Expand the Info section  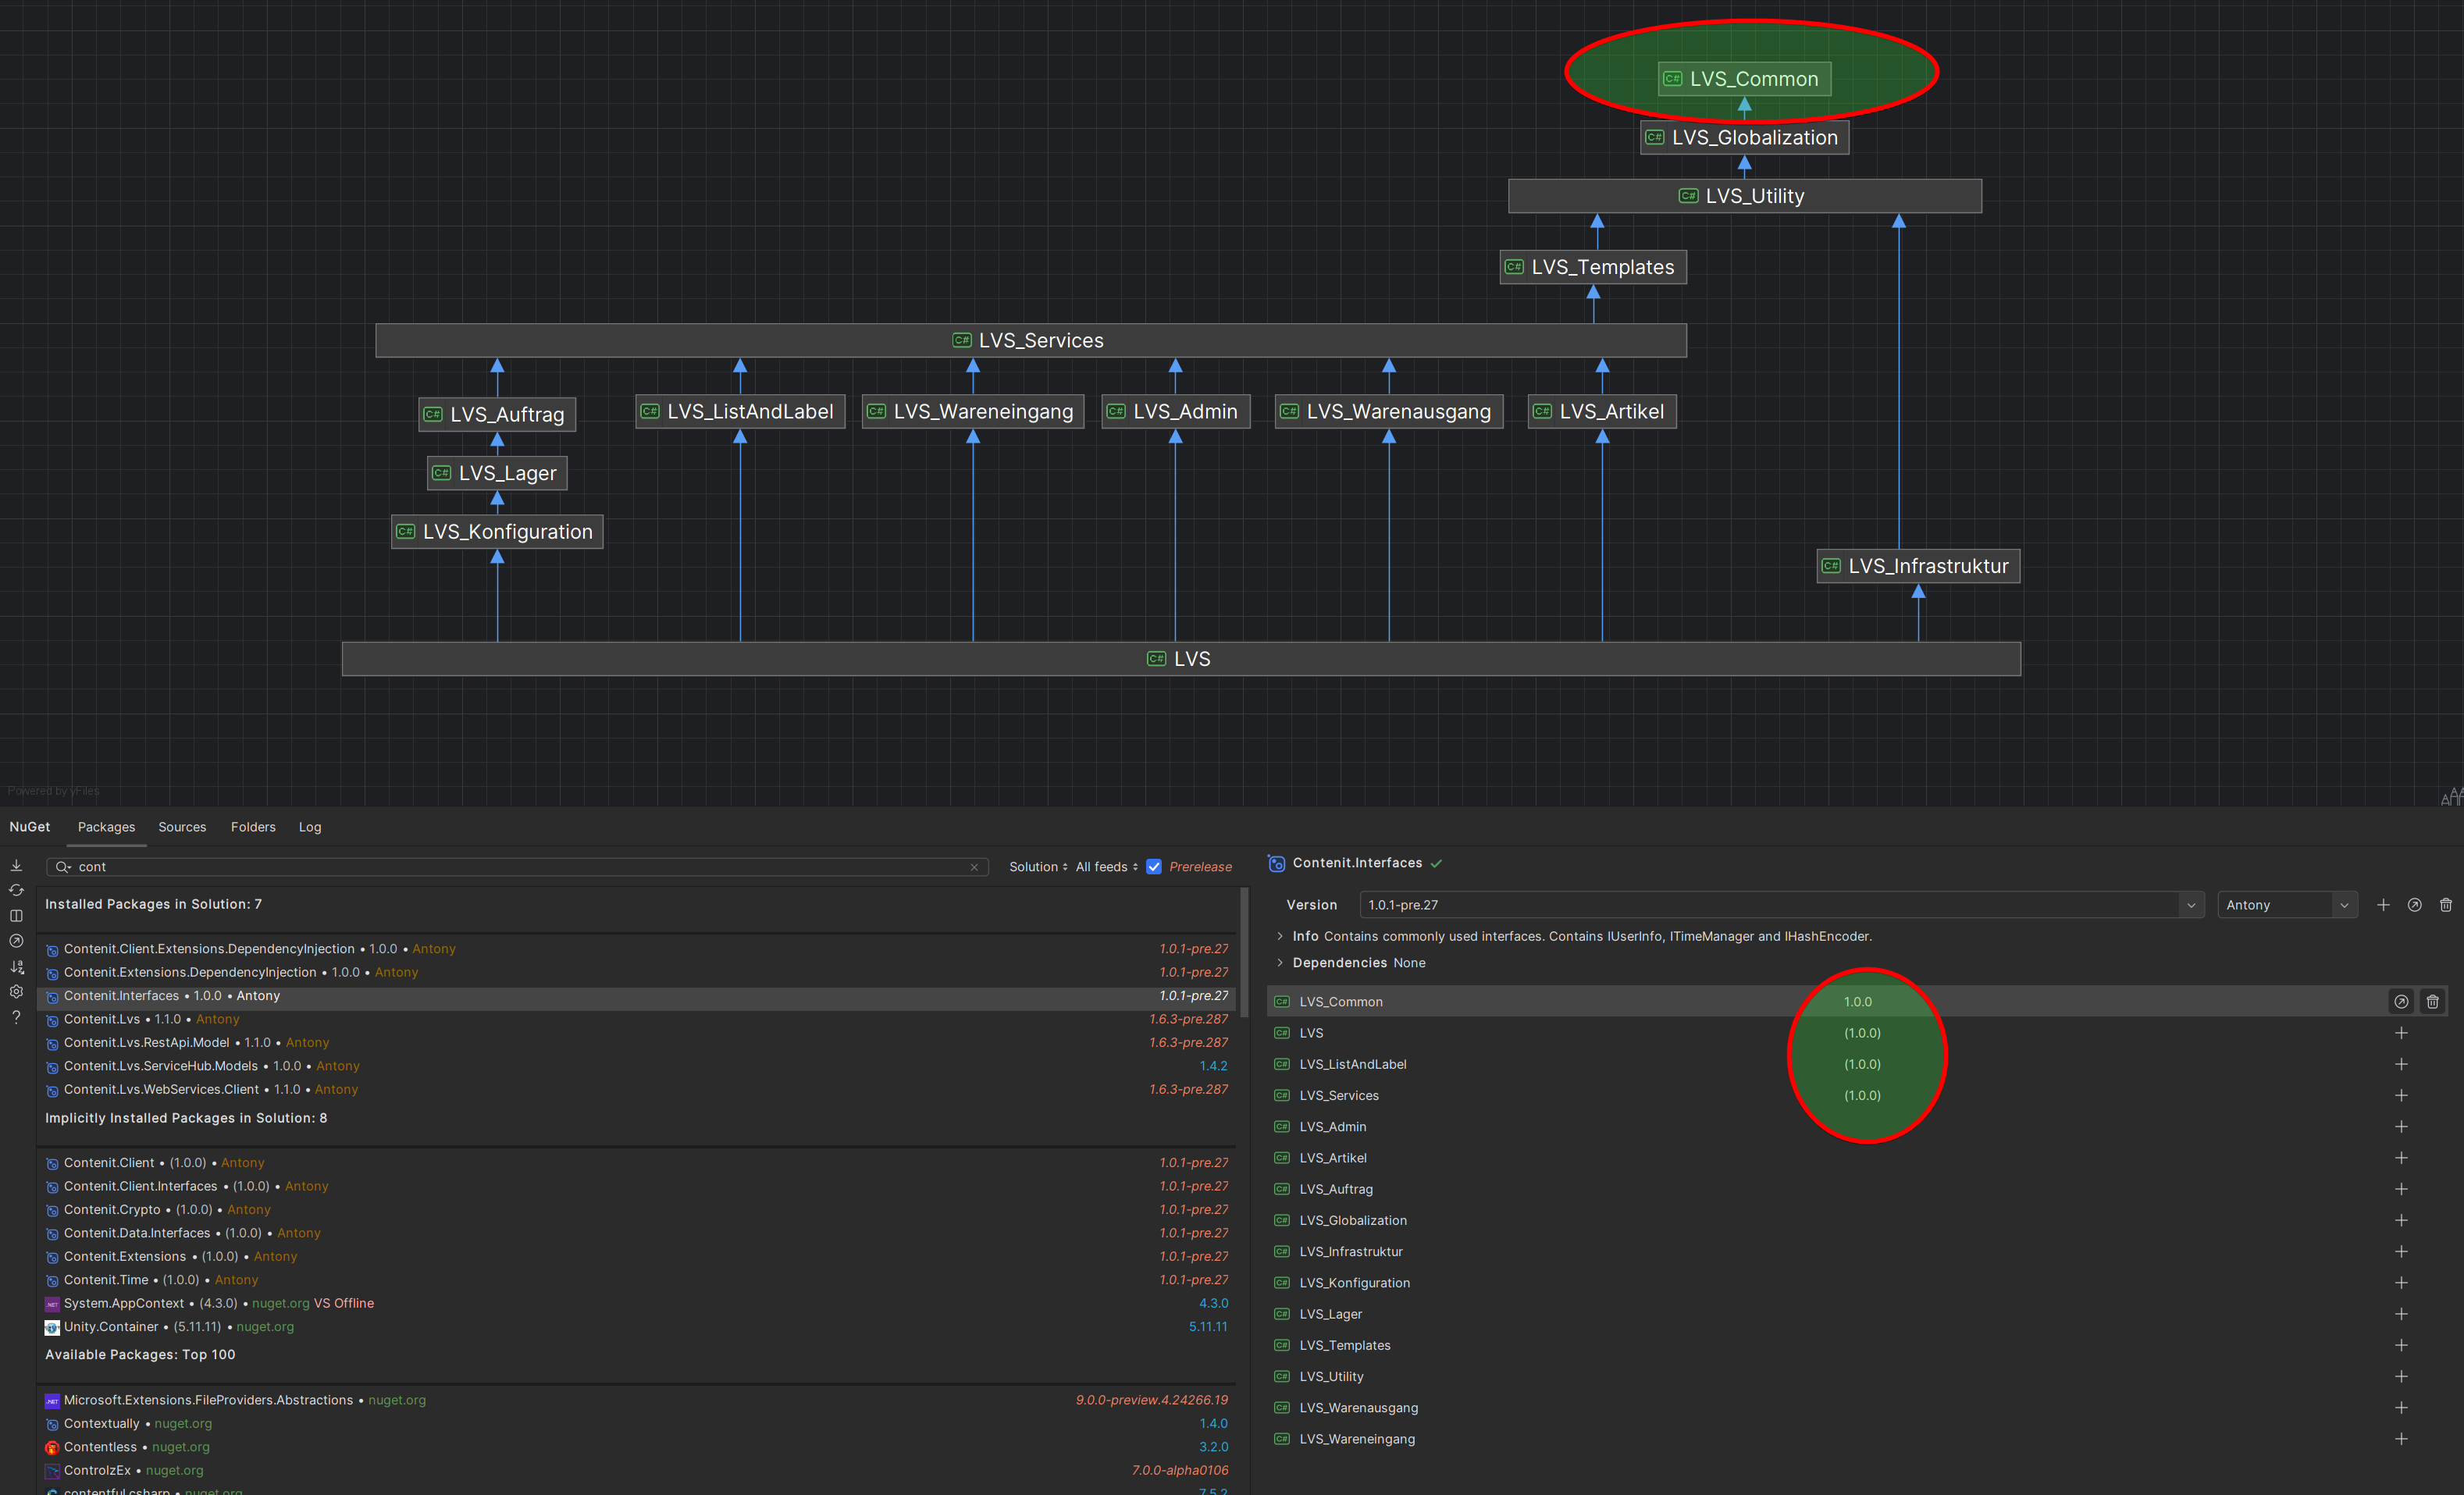1280,936
